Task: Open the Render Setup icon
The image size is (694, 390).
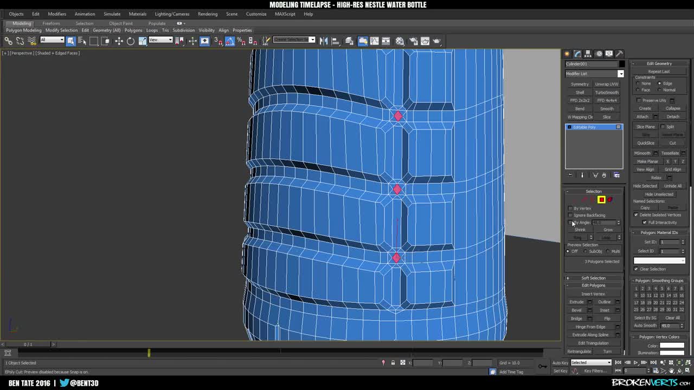Action: click(x=413, y=41)
